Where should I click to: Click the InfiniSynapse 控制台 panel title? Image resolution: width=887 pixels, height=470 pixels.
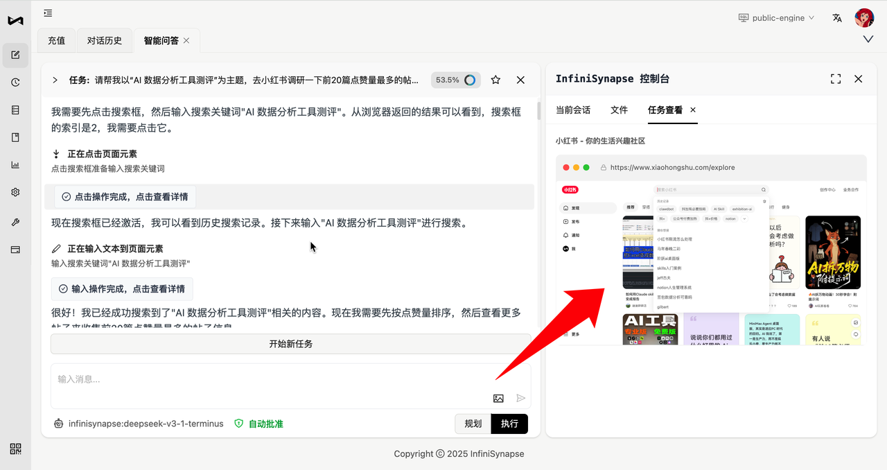pos(613,79)
